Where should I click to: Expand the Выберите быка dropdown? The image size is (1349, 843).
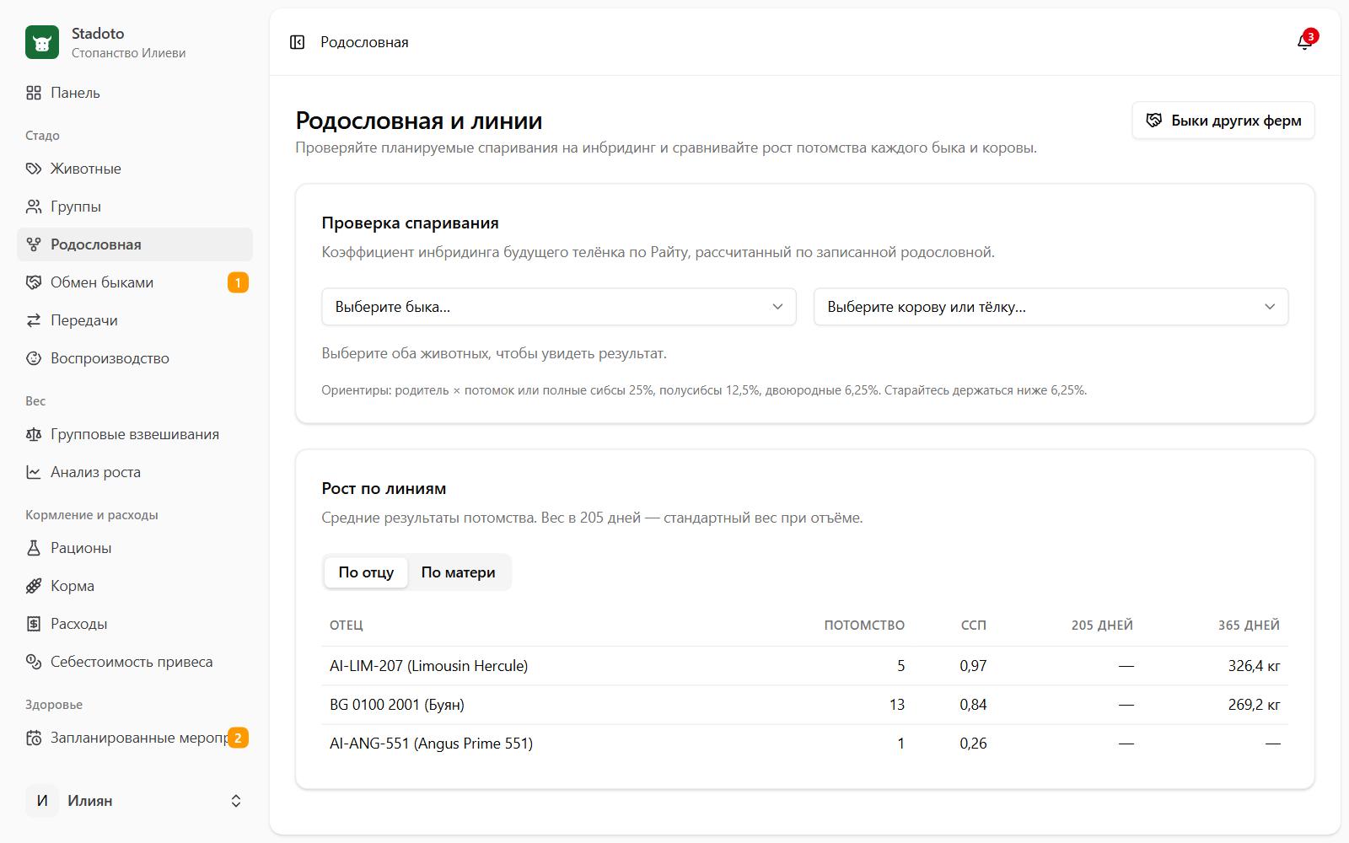tap(559, 307)
